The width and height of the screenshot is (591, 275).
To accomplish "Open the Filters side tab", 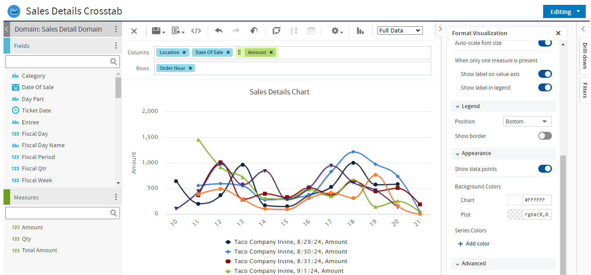I will click(584, 90).
